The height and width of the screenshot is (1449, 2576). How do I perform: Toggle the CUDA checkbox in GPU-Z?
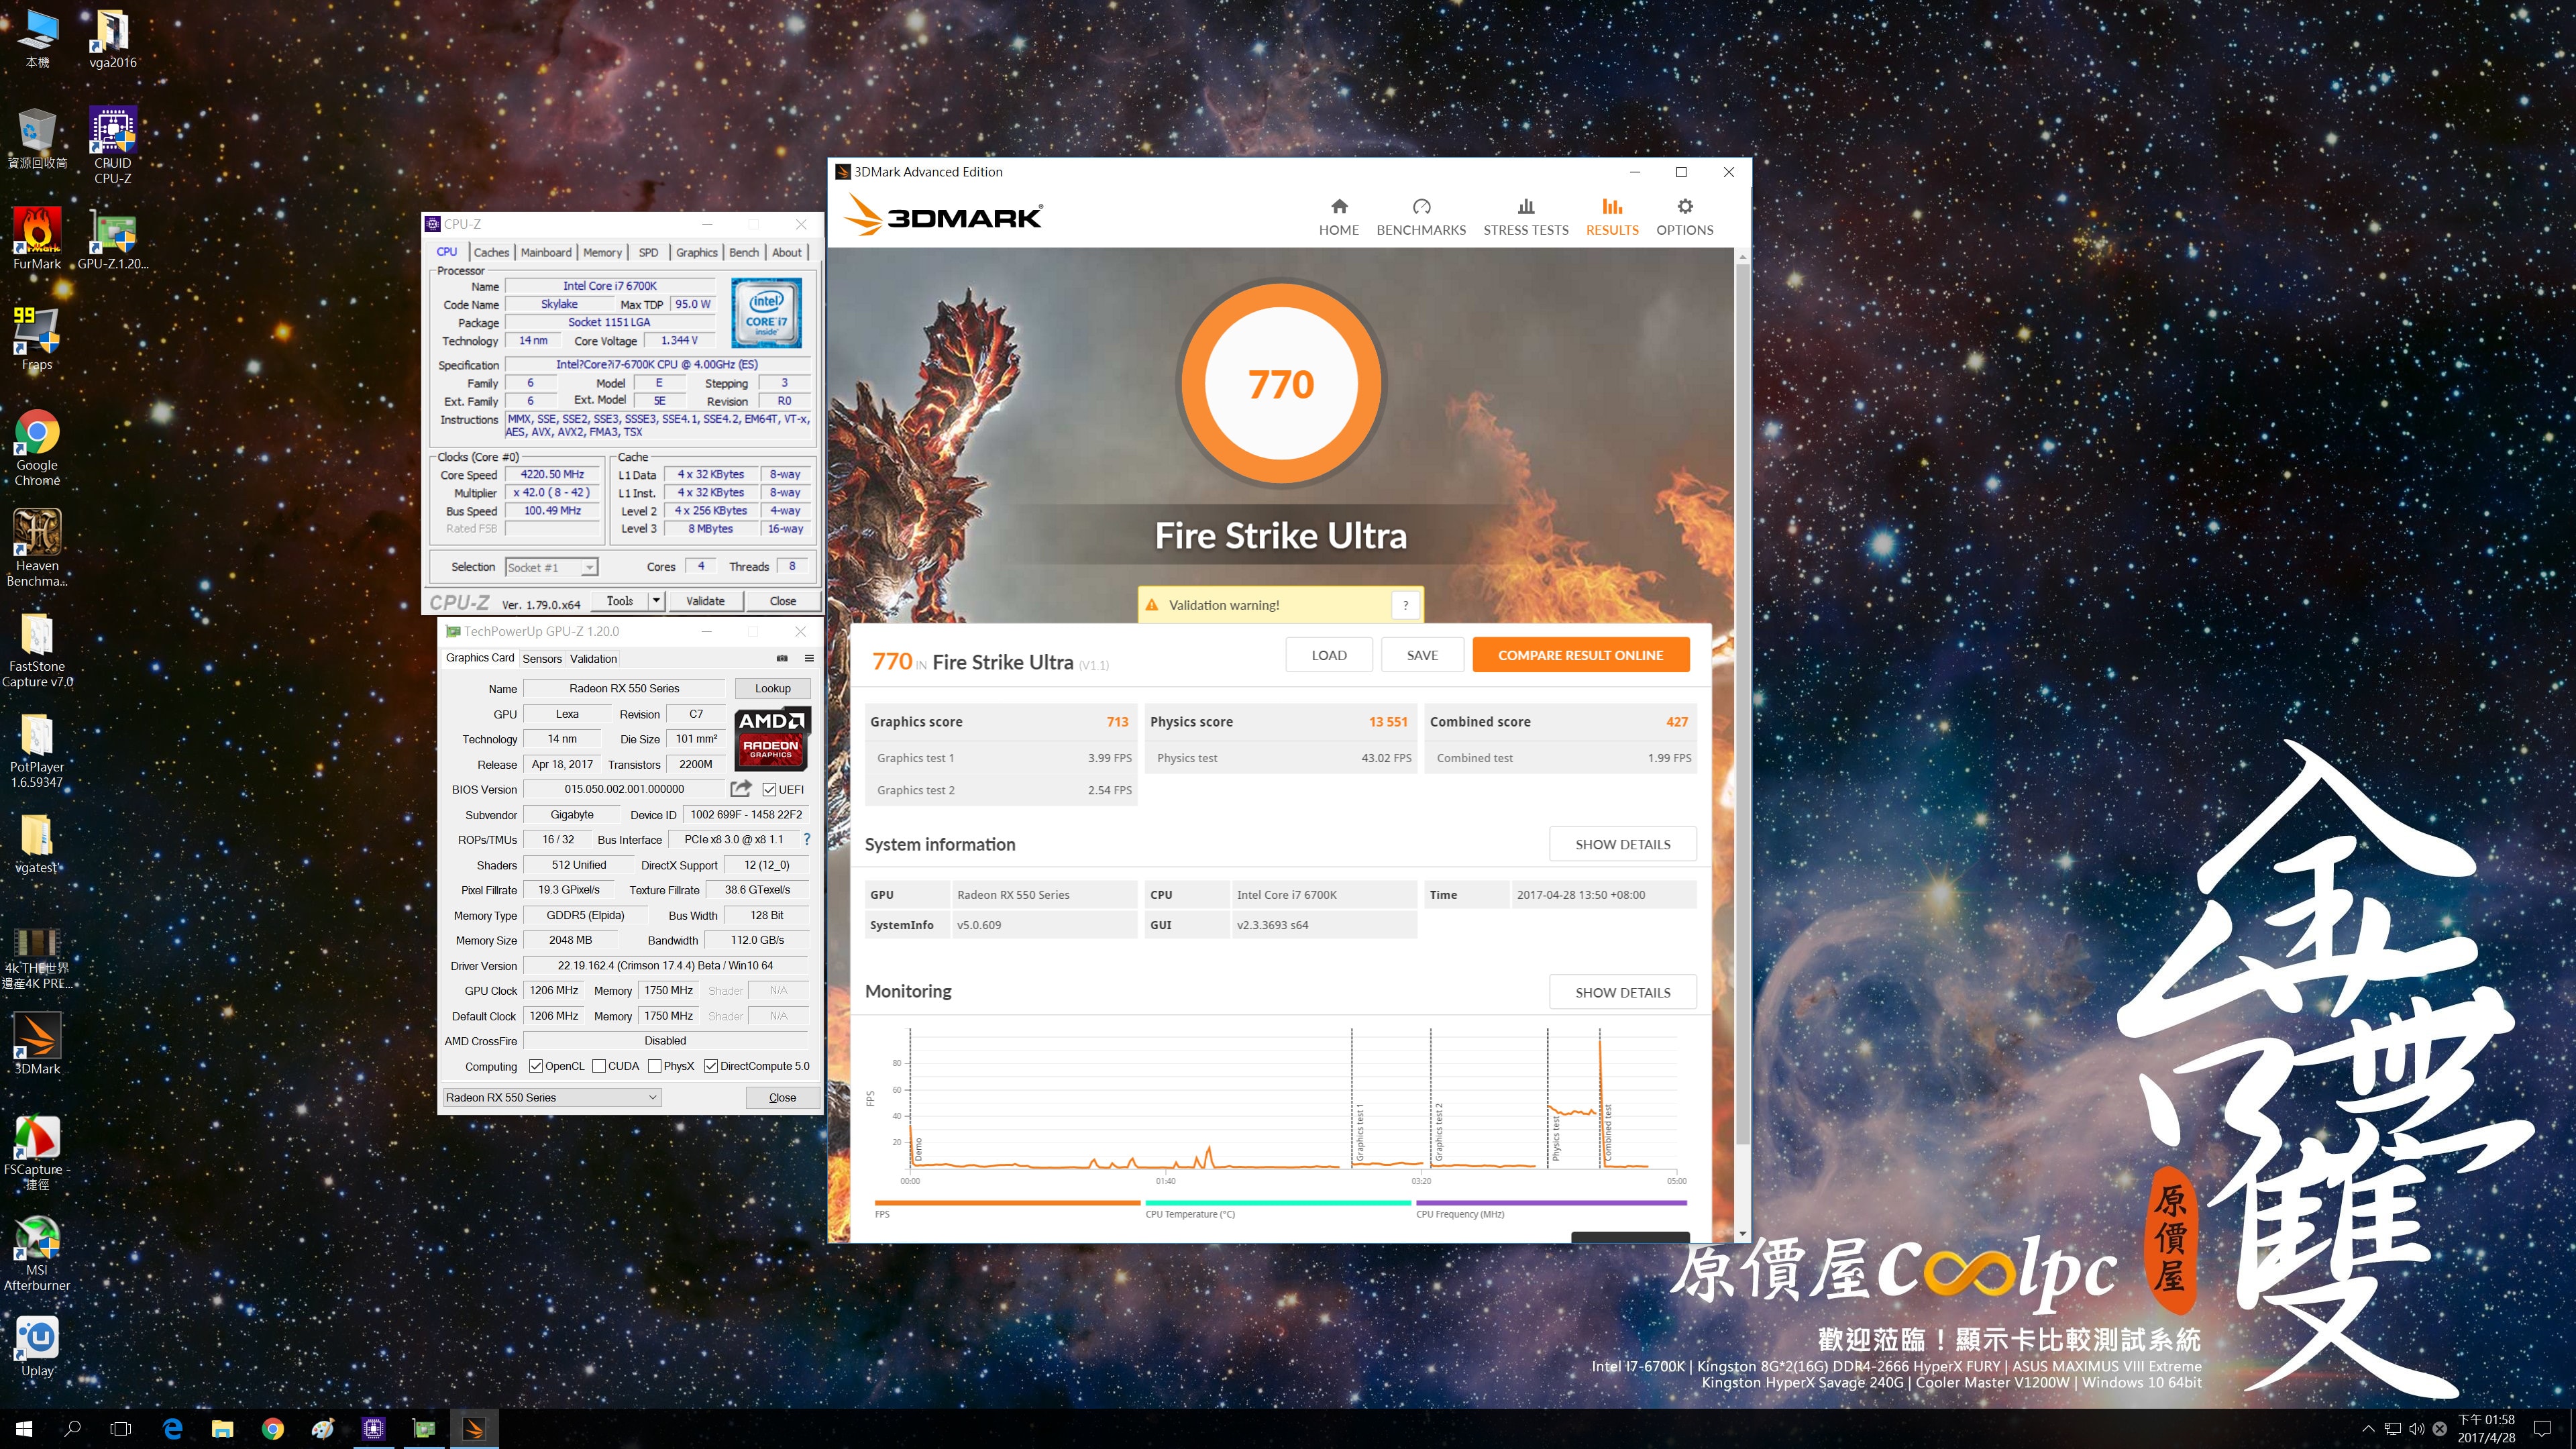click(x=598, y=1066)
